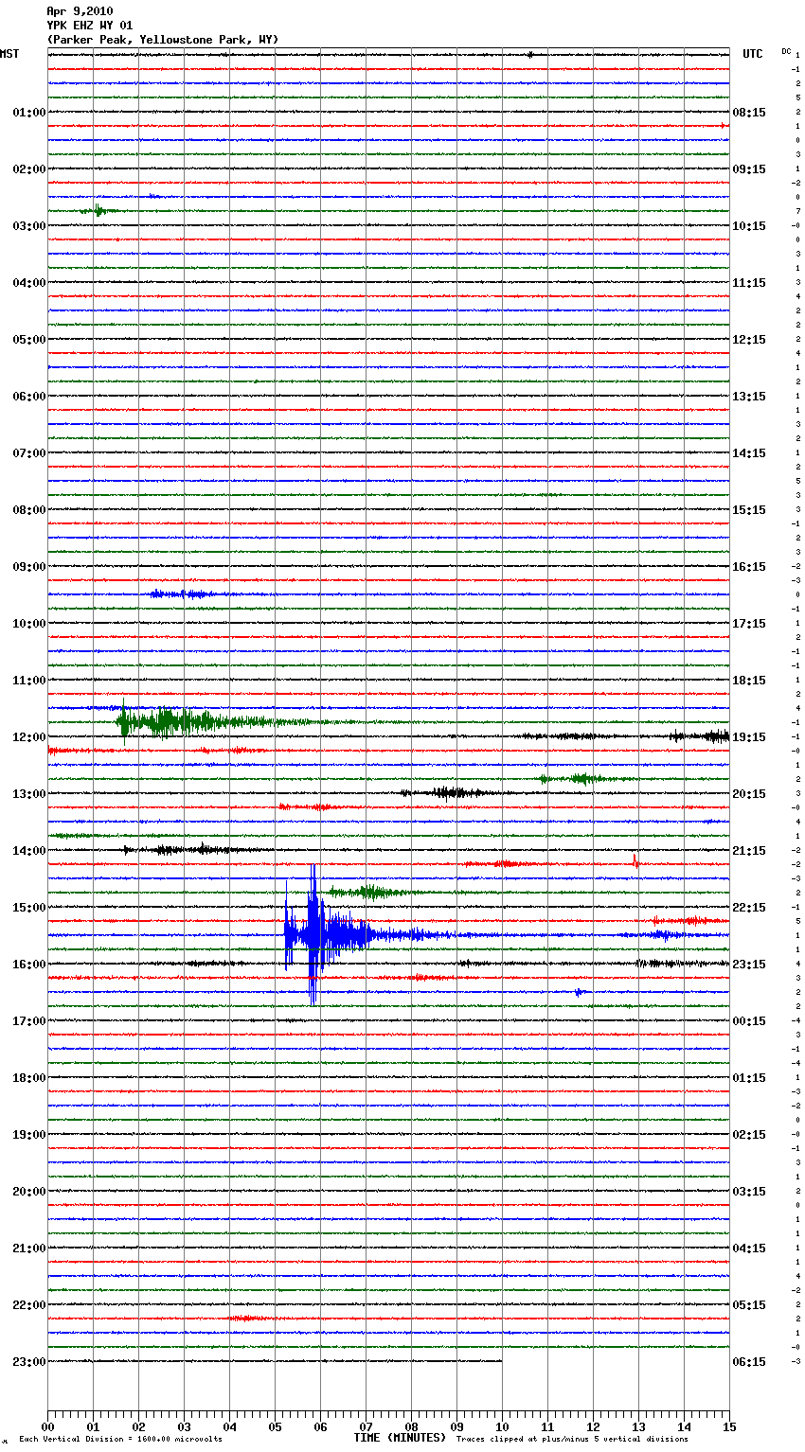Select the 14:00 MST time label
805x1452 pixels.
point(29,851)
